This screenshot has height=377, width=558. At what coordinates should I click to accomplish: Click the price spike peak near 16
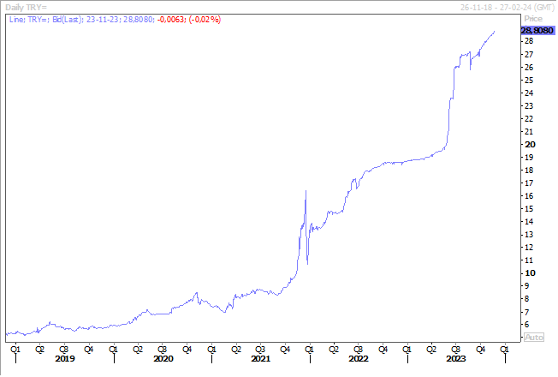[x=306, y=192]
